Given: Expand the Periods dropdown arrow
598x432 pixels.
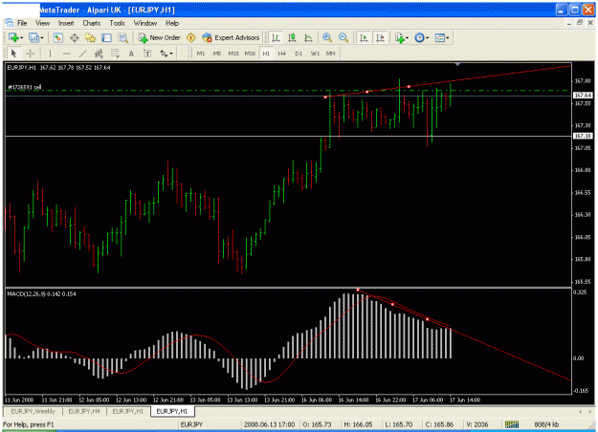Looking at the screenshot, I should 427,38.
